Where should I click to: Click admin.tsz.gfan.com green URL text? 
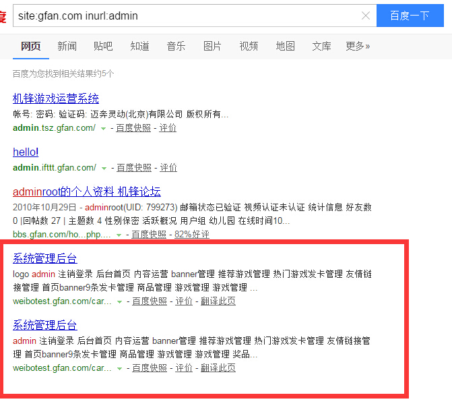(x=54, y=128)
